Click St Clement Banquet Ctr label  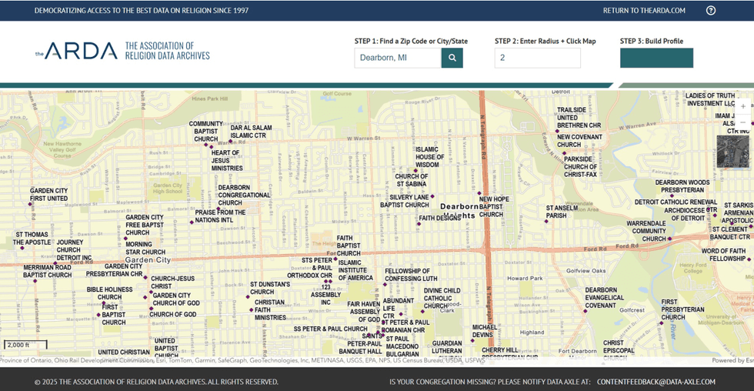pos(730,233)
